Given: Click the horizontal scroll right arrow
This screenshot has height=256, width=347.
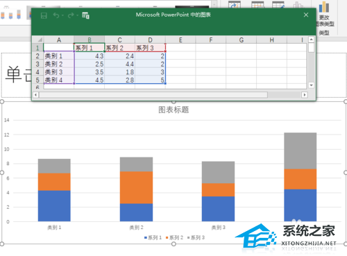Looking at the screenshot, I should click(x=305, y=95).
